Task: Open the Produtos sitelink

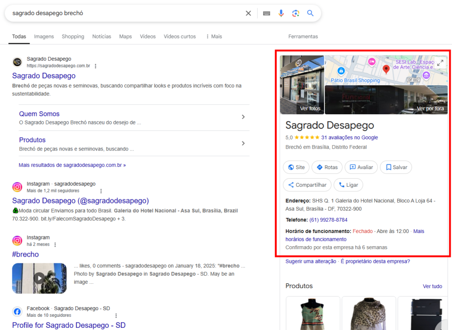Action: 32,140
